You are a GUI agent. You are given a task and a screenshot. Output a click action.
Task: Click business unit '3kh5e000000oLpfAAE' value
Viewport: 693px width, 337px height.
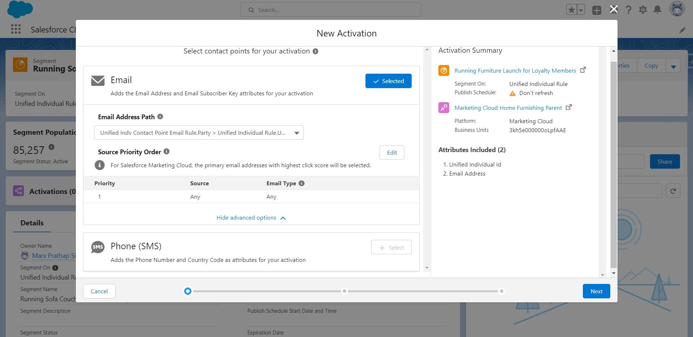pyautogui.click(x=537, y=130)
